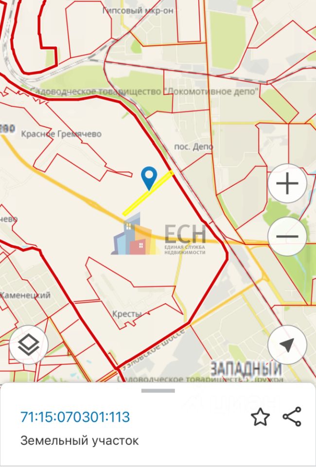The height and width of the screenshot is (467, 316).
Task: Add parcel to favorites with star
Action: pyautogui.click(x=261, y=417)
